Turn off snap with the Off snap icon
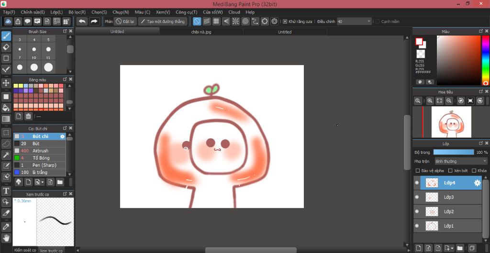Screen dimensions: 490x253 197,21
